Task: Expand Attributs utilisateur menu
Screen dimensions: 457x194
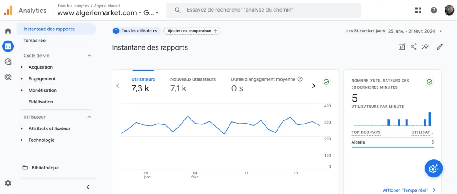Action: pyautogui.click(x=22, y=128)
